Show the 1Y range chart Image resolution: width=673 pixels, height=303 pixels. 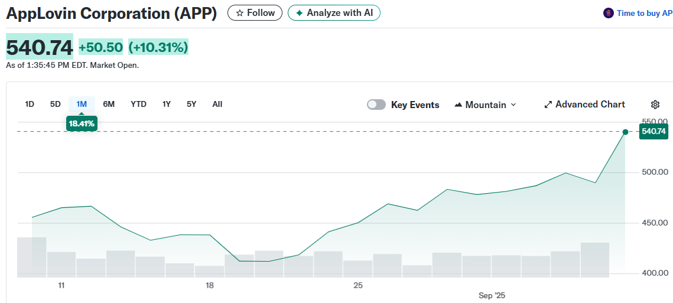(x=167, y=105)
